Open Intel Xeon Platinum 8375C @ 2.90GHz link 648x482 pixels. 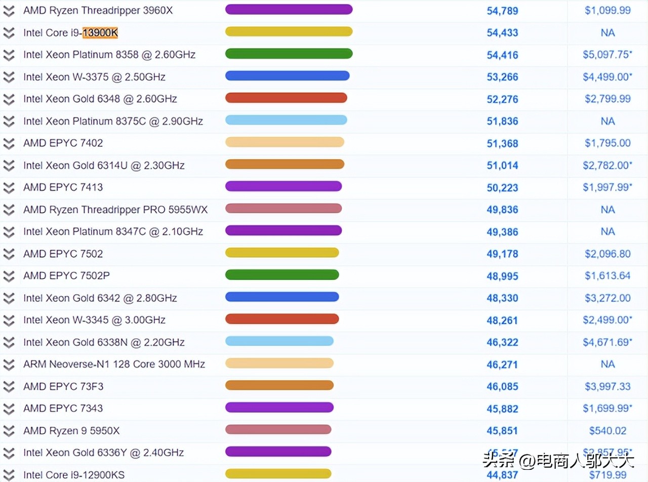coord(113,120)
